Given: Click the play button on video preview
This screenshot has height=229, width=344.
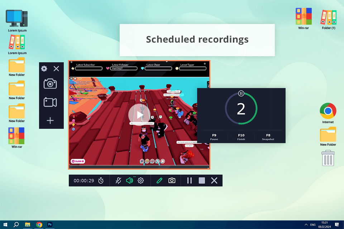Looking at the screenshot, I should [x=139, y=115].
